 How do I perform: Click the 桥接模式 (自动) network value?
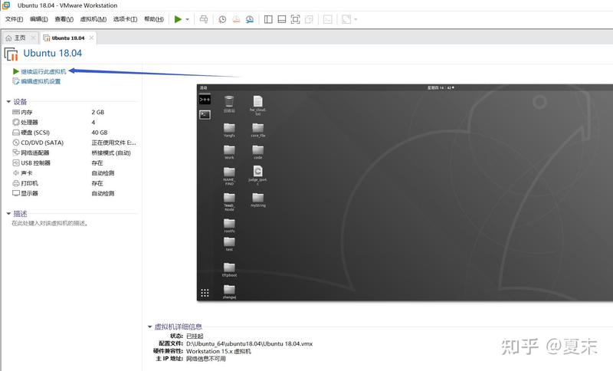(x=111, y=153)
